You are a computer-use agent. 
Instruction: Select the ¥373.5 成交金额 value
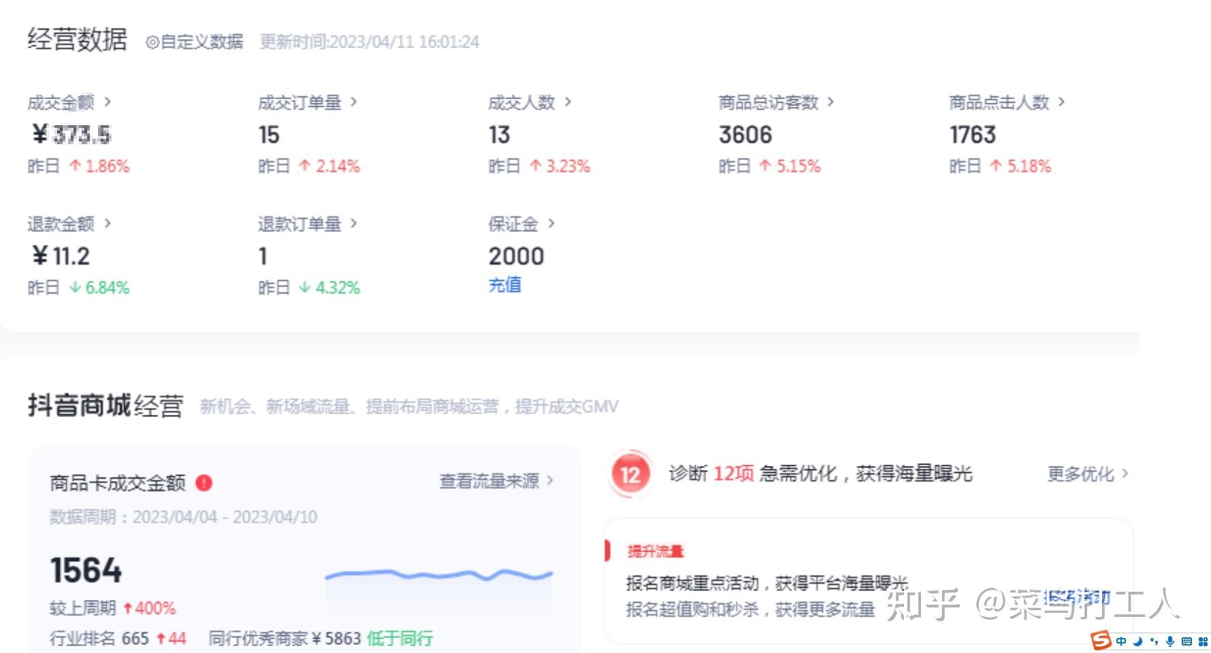(71, 135)
